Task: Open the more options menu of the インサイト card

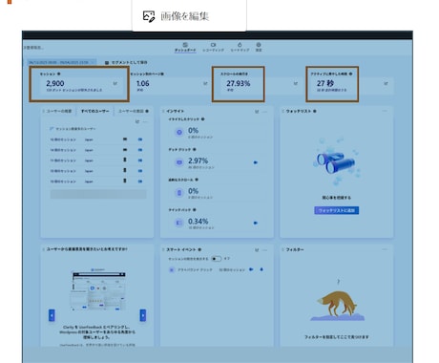Action: pos(265,112)
